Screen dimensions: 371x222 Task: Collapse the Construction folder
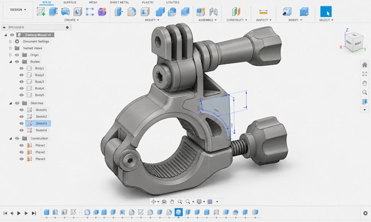click(x=10, y=139)
